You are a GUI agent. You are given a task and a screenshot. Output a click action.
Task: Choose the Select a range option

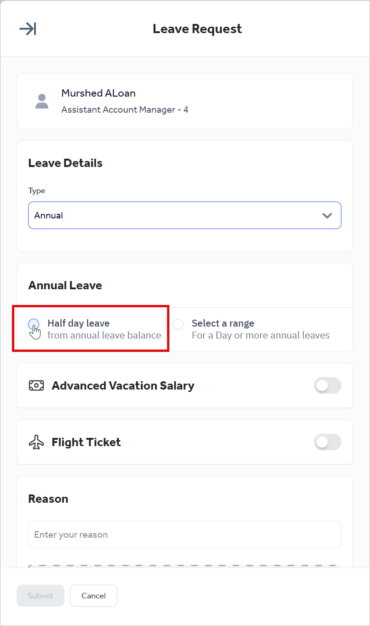[x=178, y=324]
